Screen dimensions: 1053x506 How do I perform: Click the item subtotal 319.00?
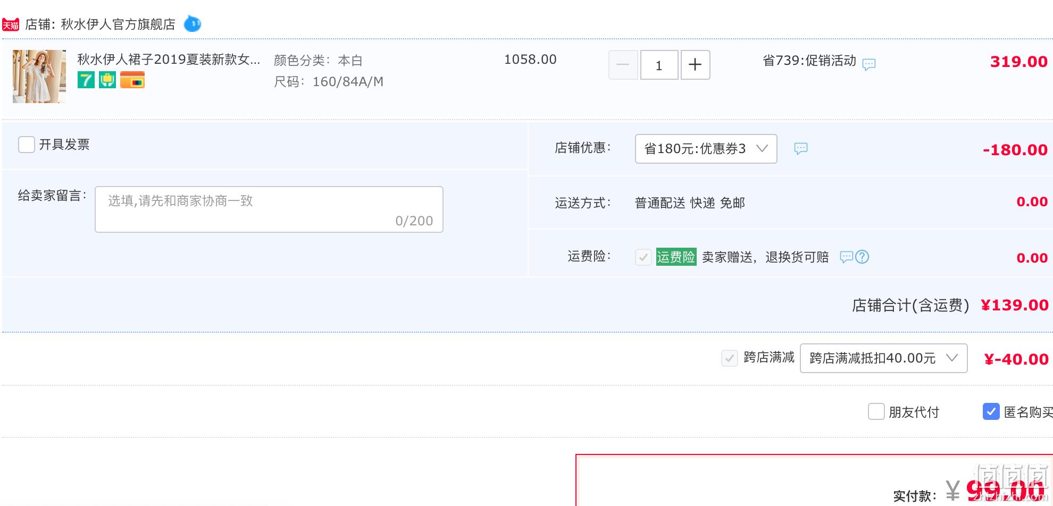click(x=1019, y=62)
